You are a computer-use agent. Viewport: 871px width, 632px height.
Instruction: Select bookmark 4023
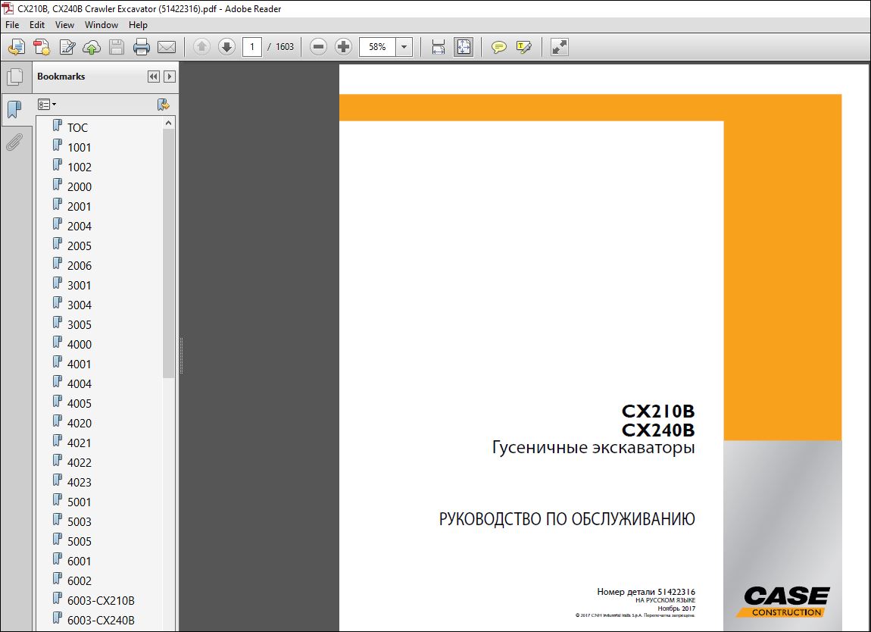click(x=80, y=483)
